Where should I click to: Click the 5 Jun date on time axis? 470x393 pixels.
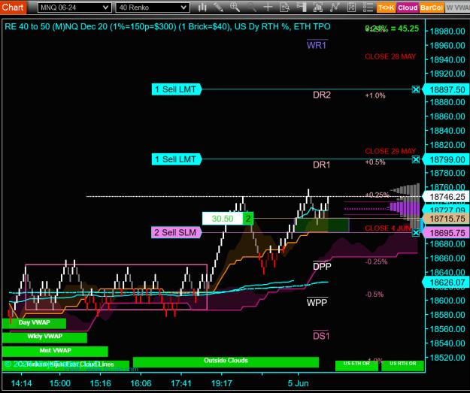point(298,383)
